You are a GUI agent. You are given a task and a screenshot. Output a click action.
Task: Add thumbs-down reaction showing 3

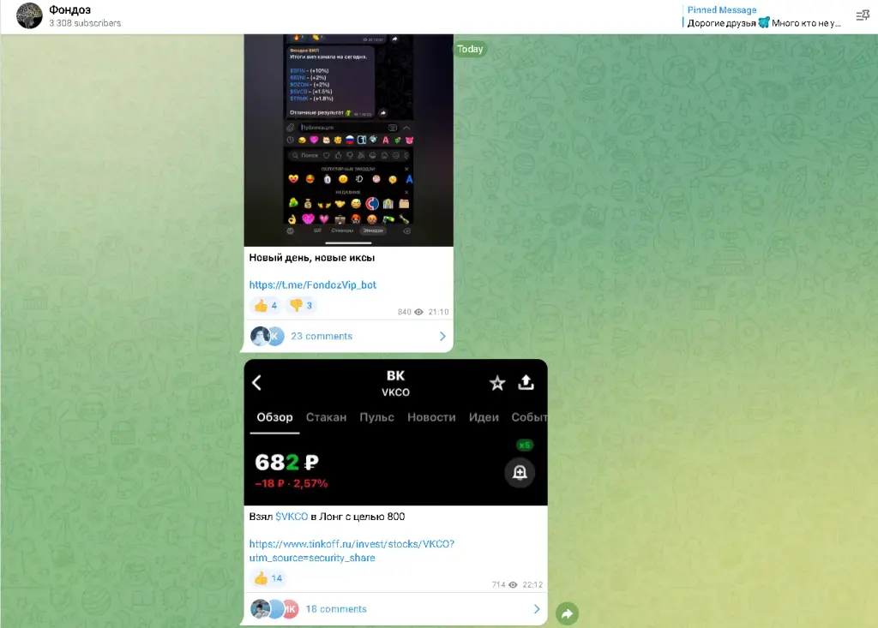[301, 306]
